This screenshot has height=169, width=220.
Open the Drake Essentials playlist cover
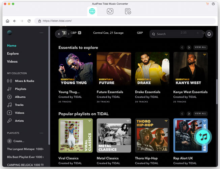tap(152, 69)
